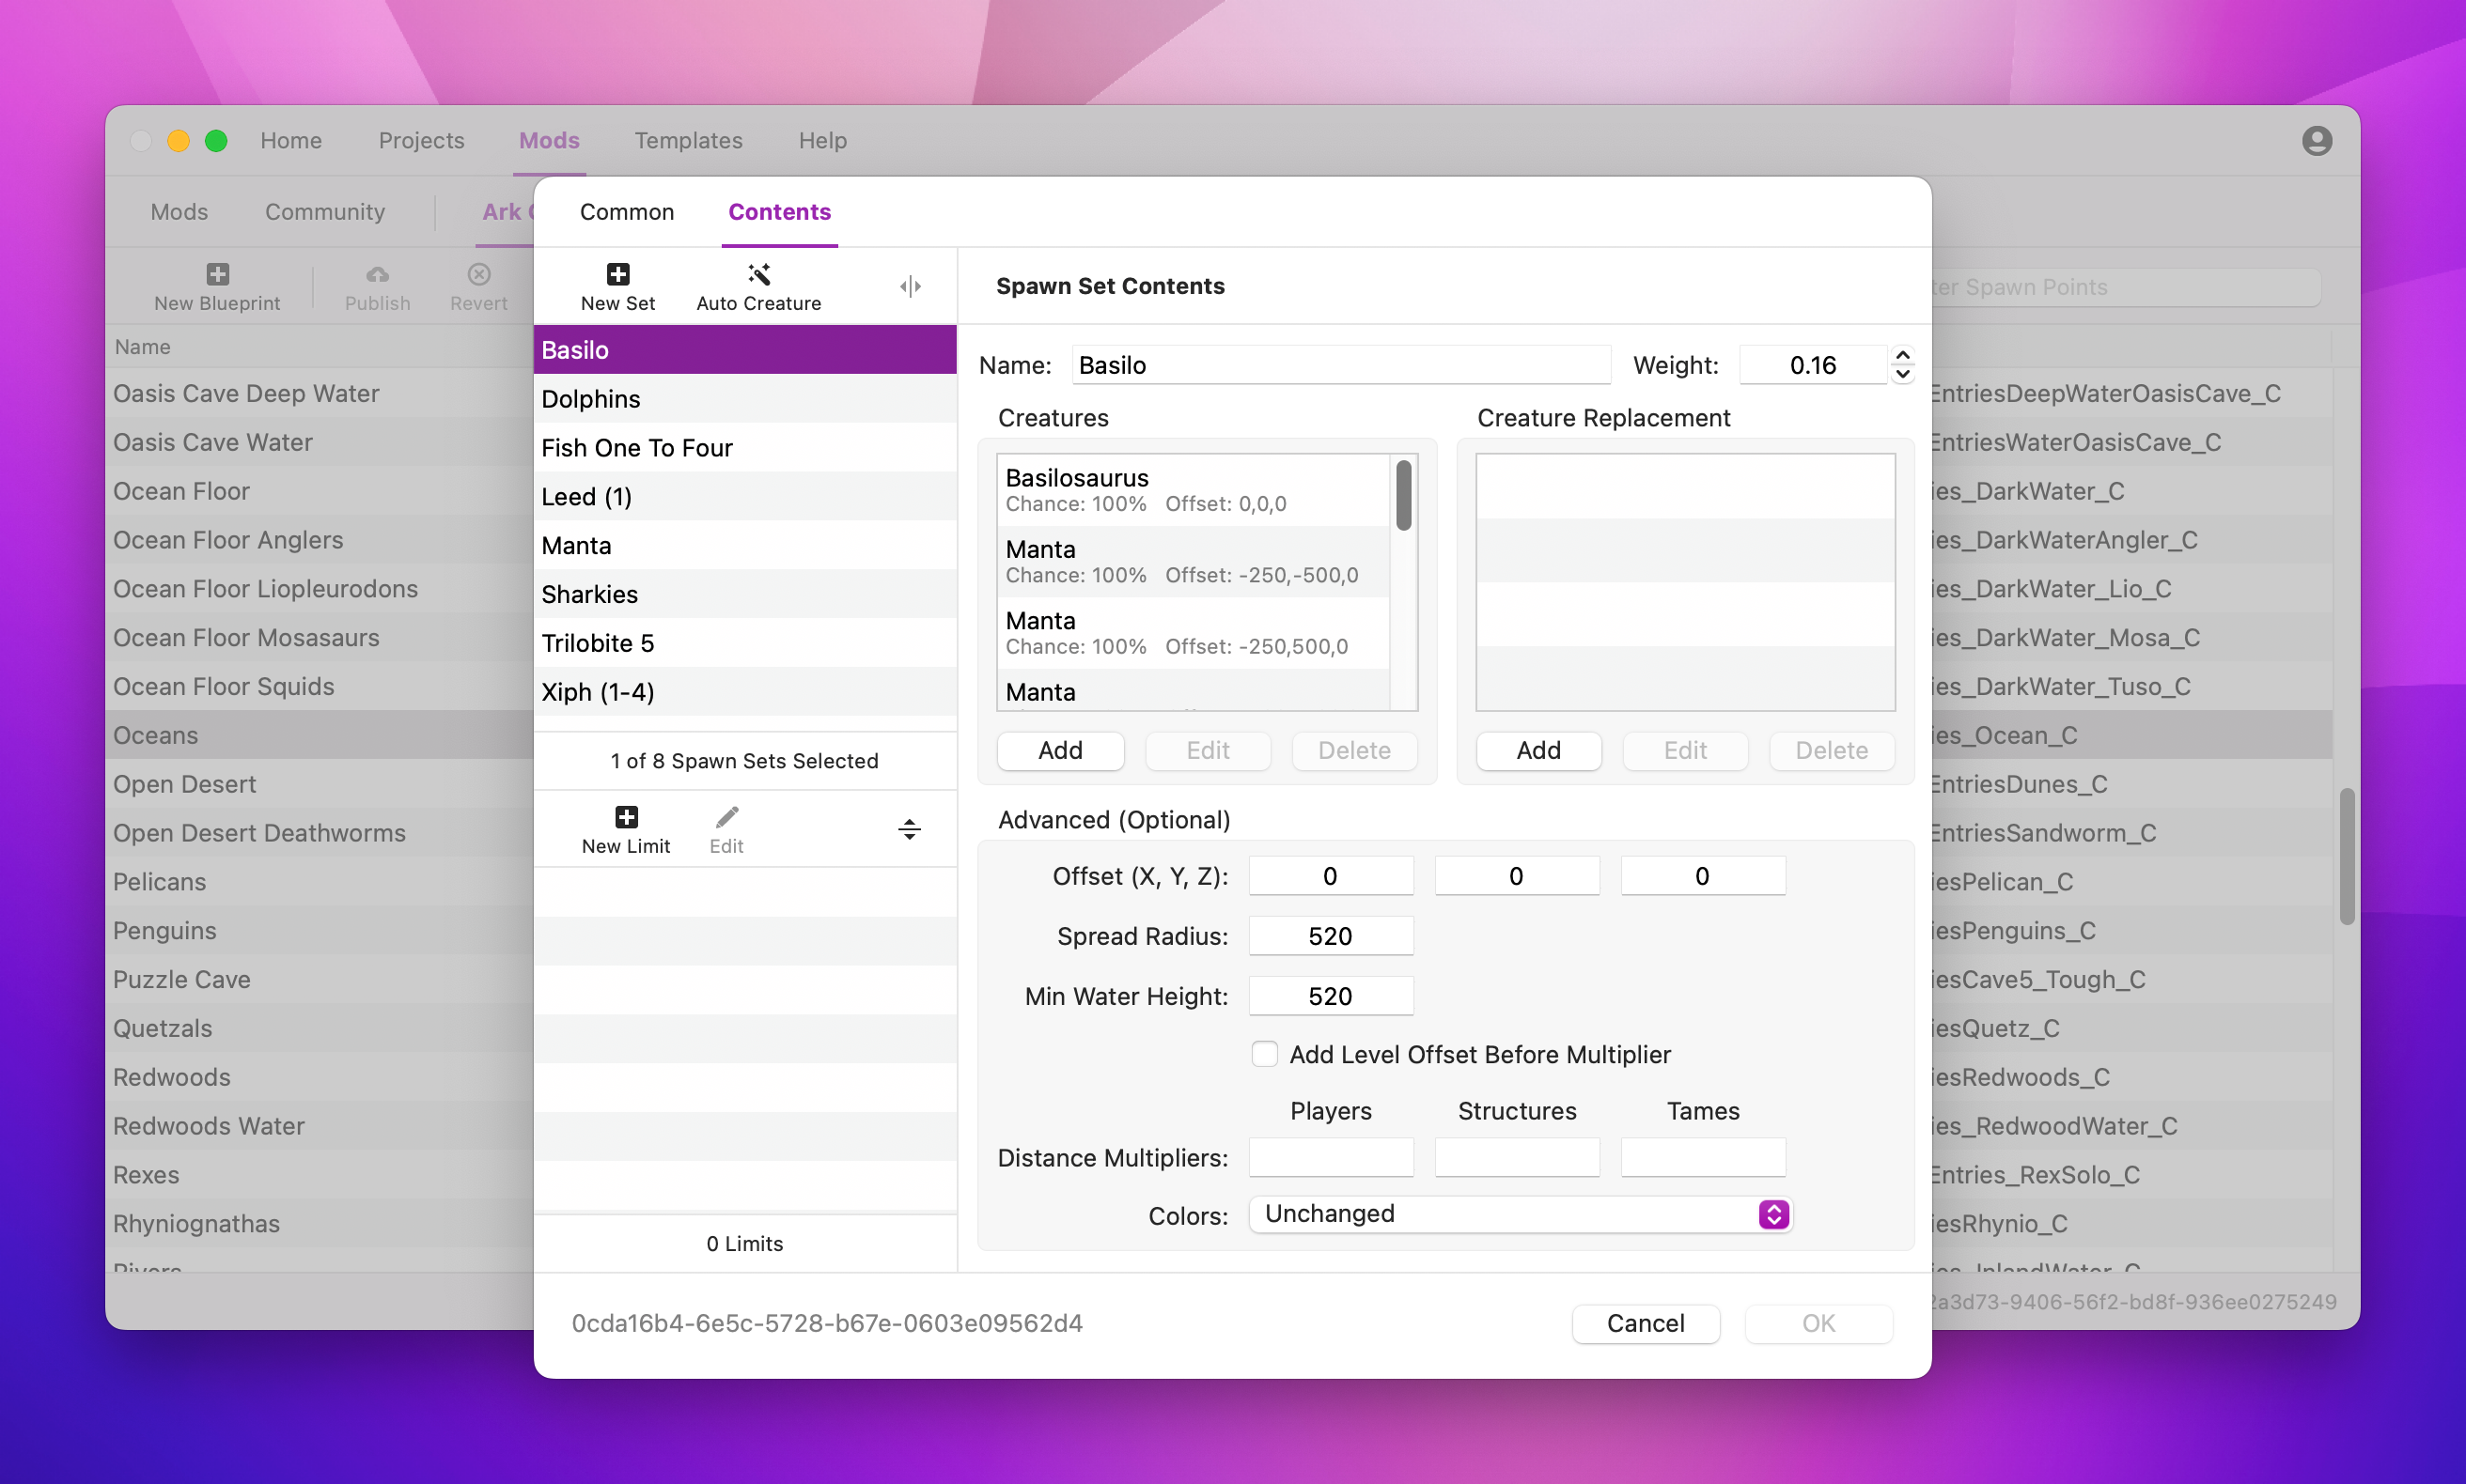Click Add under Creature Replacement
This screenshot has width=2466, height=1484.
click(1537, 750)
